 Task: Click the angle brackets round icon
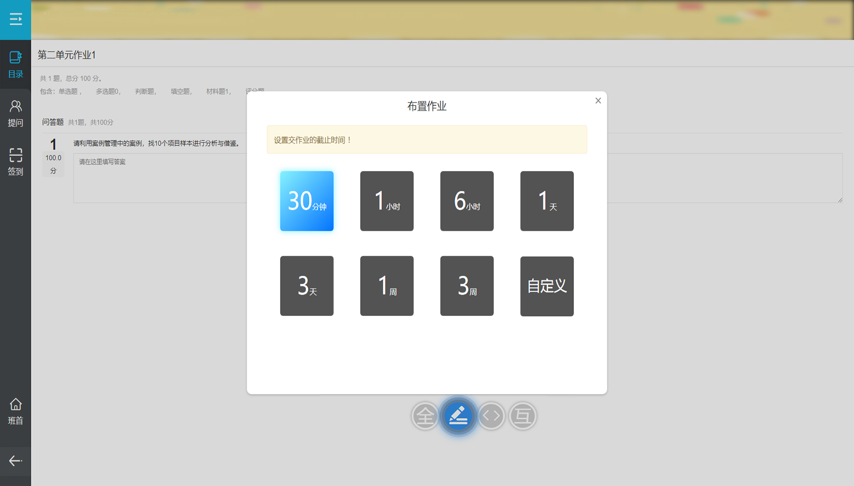pyautogui.click(x=491, y=415)
